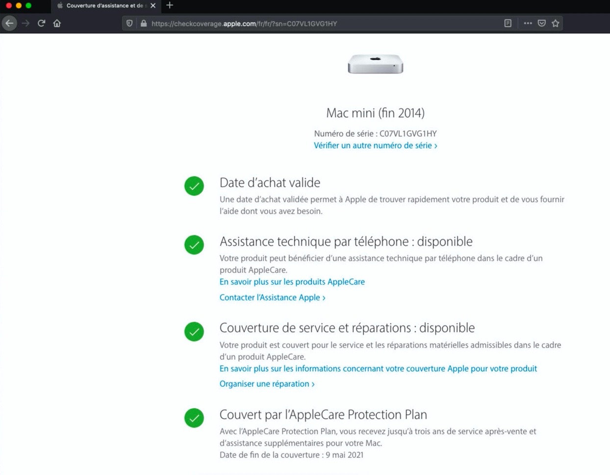This screenshot has width=610, height=475.
Task: Open the browser home page icon
Action: click(x=57, y=23)
